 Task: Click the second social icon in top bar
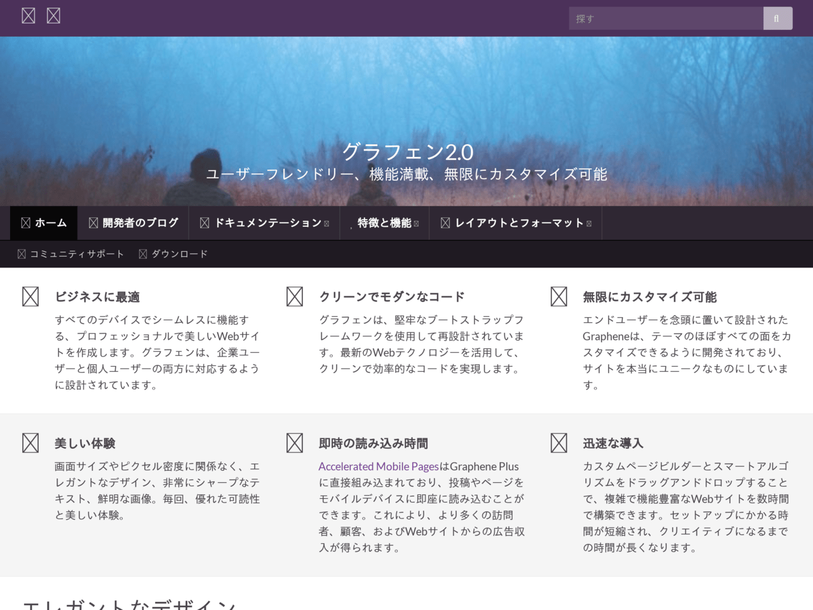[53, 16]
